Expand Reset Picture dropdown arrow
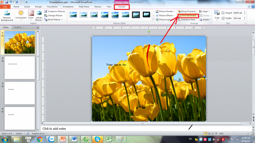The height and width of the screenshot is (143, 255). click(61, 20)
